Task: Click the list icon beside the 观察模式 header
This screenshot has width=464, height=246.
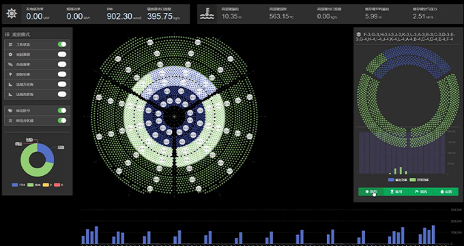Action: coord(7,34)
